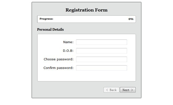Click into the Choose password field
This screenshot has height=105, width=173.
point(101,59)
